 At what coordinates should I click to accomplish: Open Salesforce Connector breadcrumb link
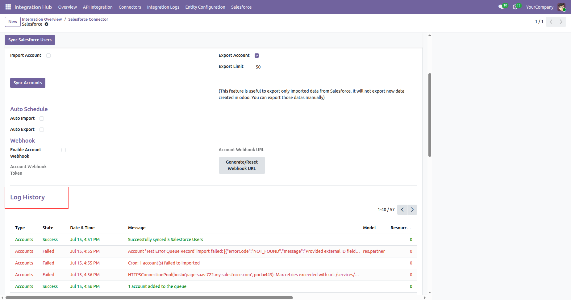tap(88, 19)
